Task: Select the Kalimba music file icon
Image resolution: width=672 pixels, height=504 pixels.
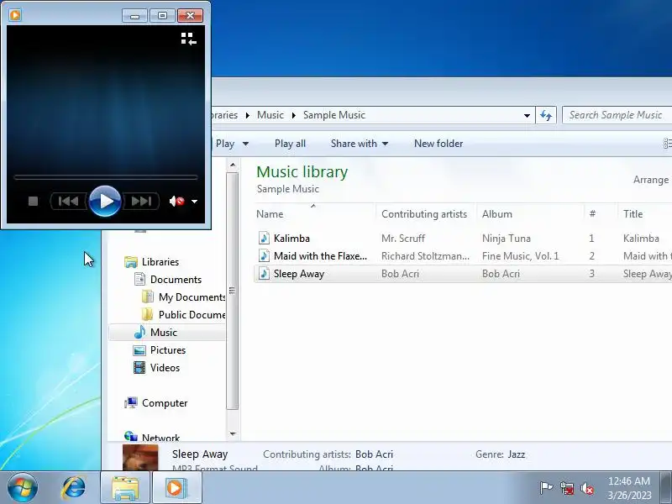Action: coord(264,238)
